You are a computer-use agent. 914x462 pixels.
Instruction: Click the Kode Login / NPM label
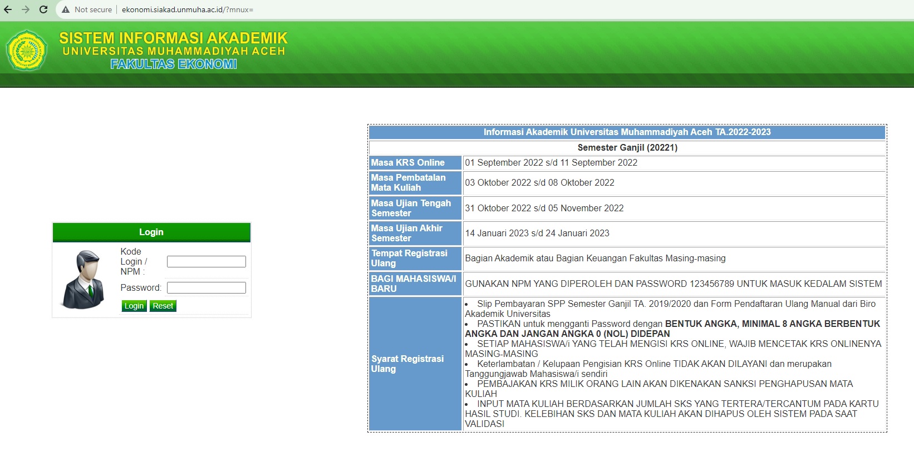134,262
